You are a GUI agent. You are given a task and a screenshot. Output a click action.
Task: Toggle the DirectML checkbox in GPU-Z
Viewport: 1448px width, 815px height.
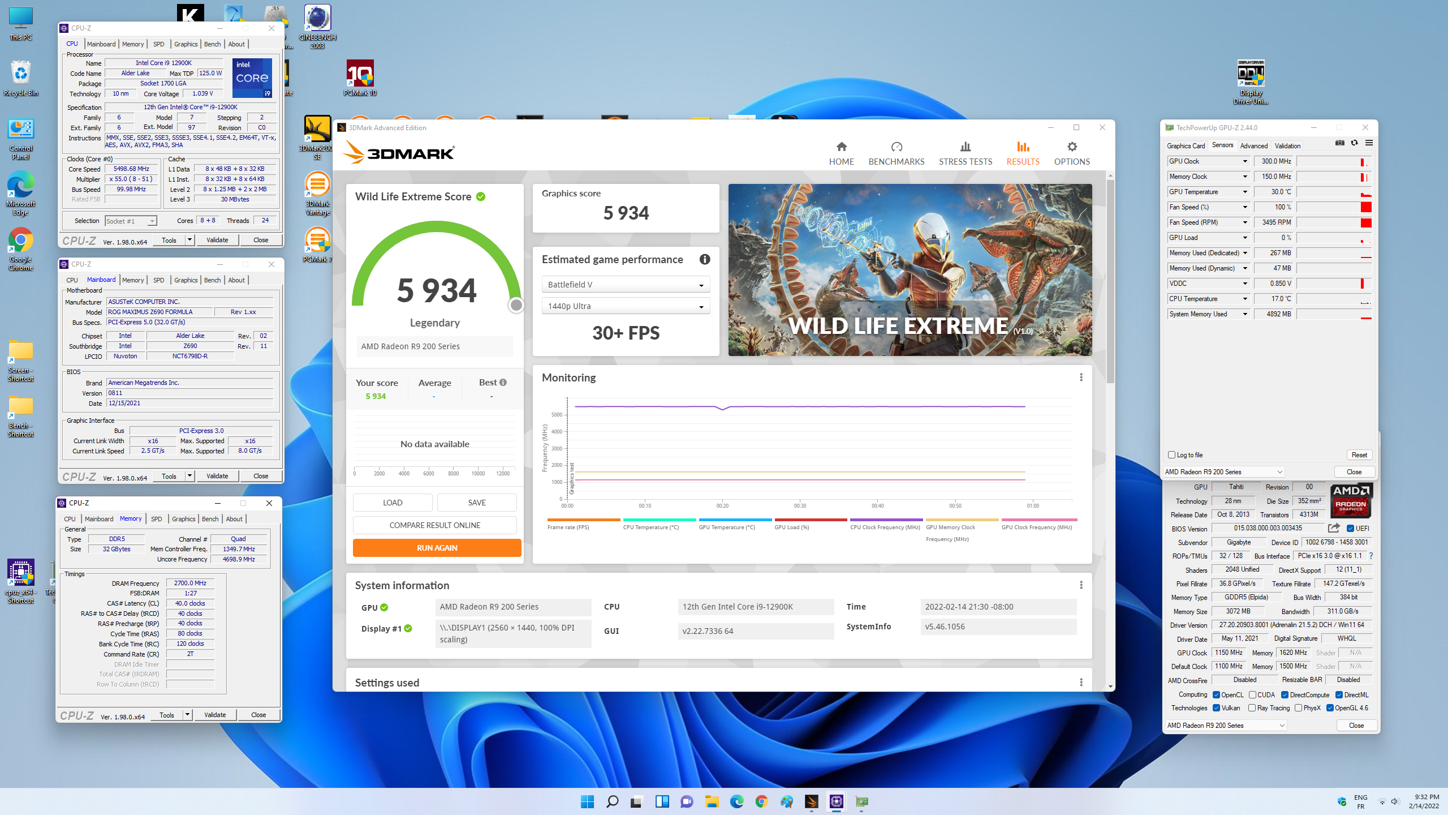pyautogui.click(x=1339, y=694)
